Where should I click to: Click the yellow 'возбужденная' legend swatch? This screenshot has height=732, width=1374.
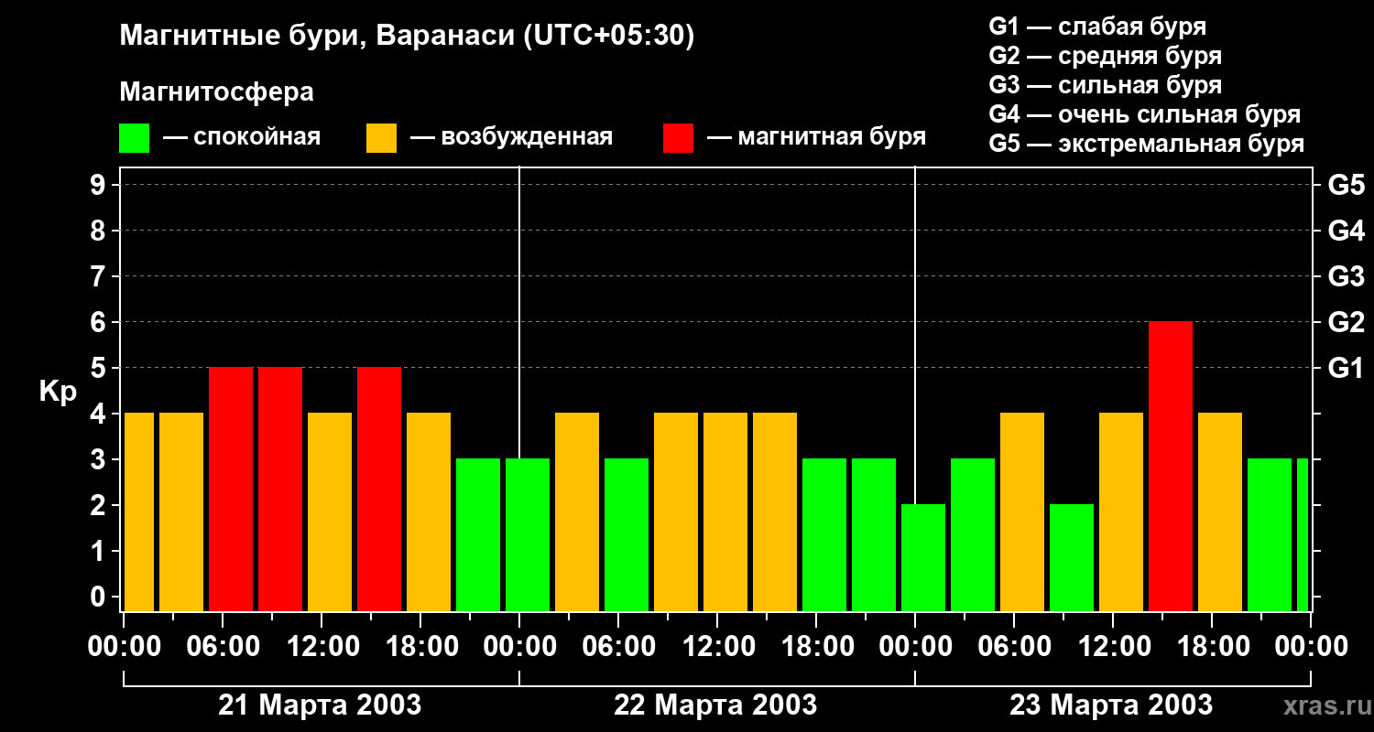click(381, 138)
